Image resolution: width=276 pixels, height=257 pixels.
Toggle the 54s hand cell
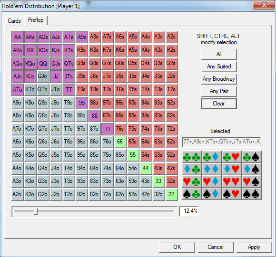tap(146, 155)
